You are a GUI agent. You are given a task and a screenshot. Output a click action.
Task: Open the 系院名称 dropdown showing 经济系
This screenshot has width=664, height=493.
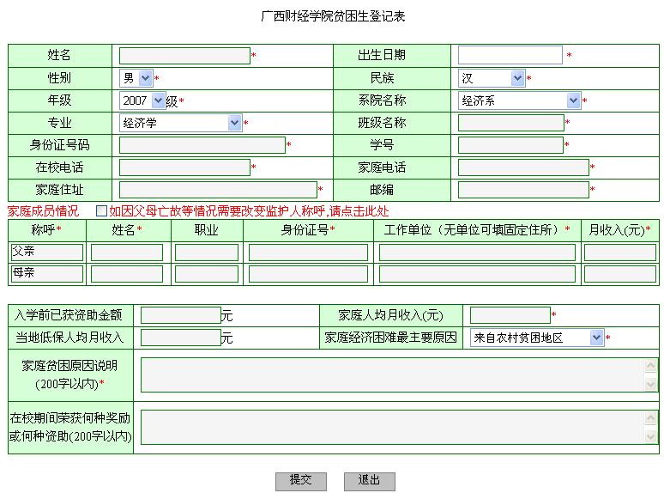pos(520,100)
